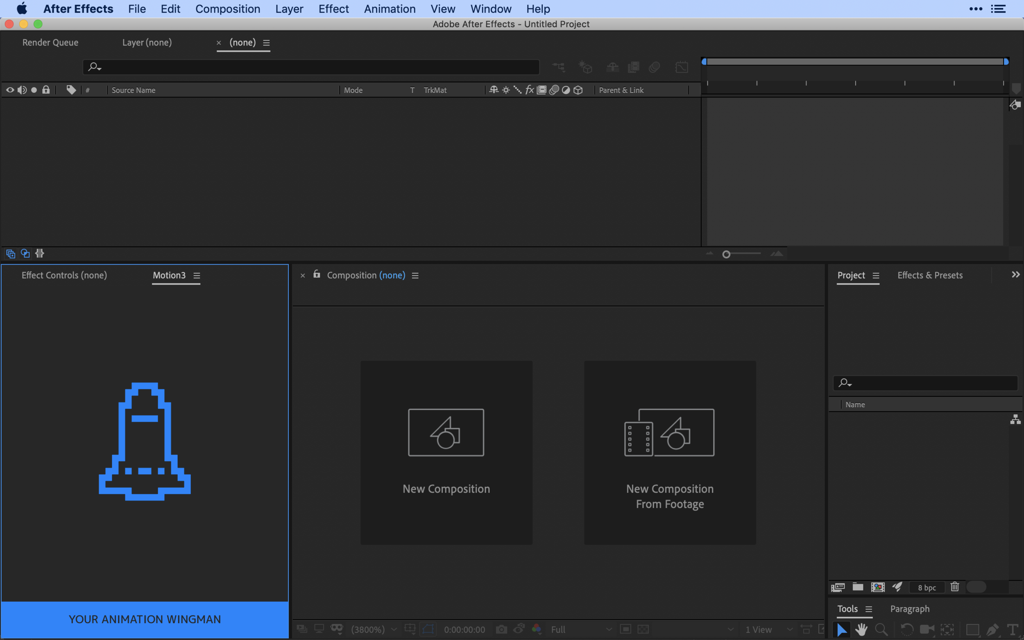1024x640 pixels.
Task: Open the 1 View layout dropdown
Action: coord(768,629)
